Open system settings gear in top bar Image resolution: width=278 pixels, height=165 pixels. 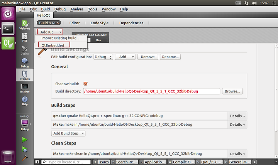(274, 3)
